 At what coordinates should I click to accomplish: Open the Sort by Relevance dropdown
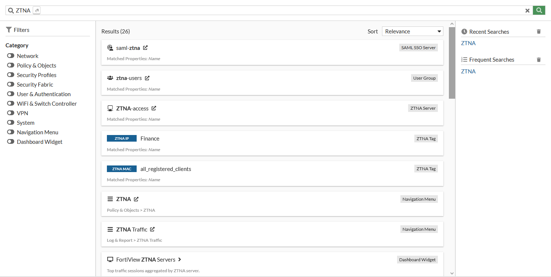pyautogui.click(x=412, y=32)
